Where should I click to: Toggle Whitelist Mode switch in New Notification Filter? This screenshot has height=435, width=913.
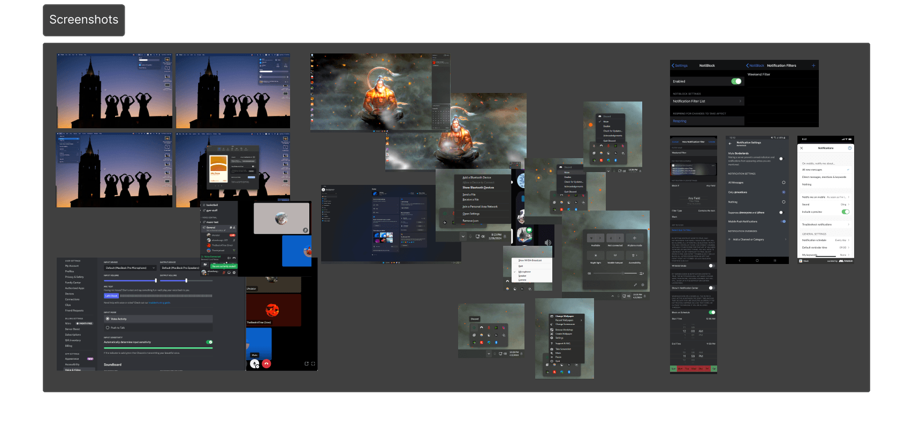[712, 266]
